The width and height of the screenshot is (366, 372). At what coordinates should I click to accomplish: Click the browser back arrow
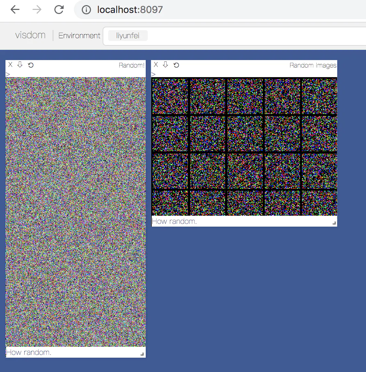pos(15,10)
